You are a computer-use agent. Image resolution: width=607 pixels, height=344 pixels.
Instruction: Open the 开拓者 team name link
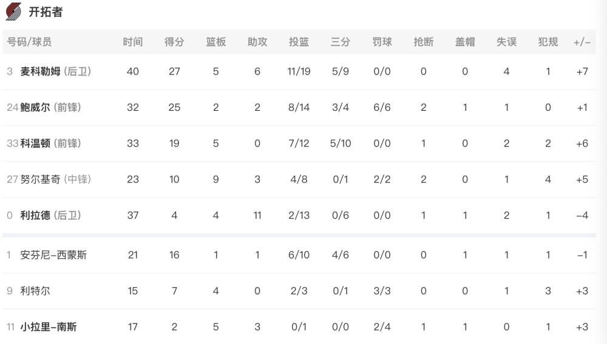coord(46,12)
